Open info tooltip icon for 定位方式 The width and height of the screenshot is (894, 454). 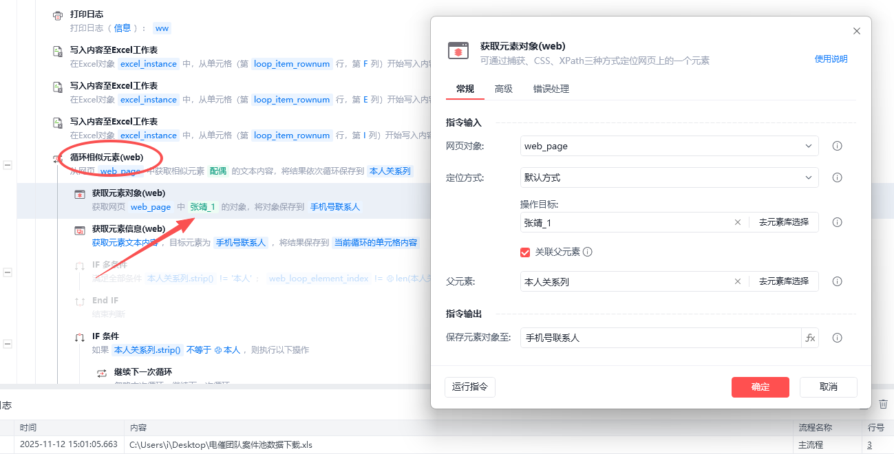coord(838,177)
